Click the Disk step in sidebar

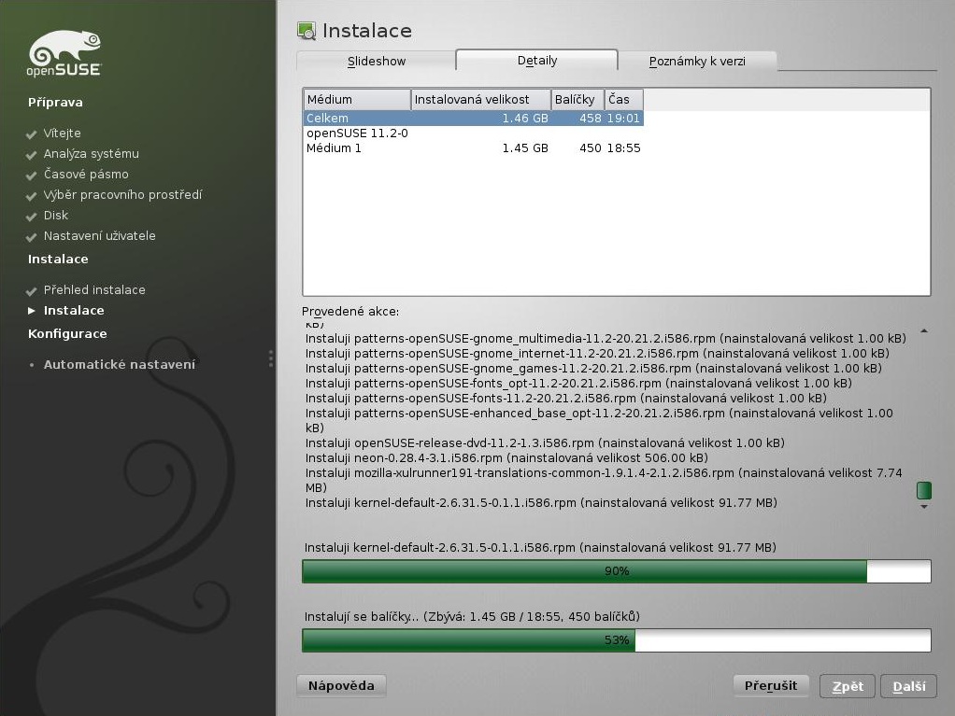(56, 216)
